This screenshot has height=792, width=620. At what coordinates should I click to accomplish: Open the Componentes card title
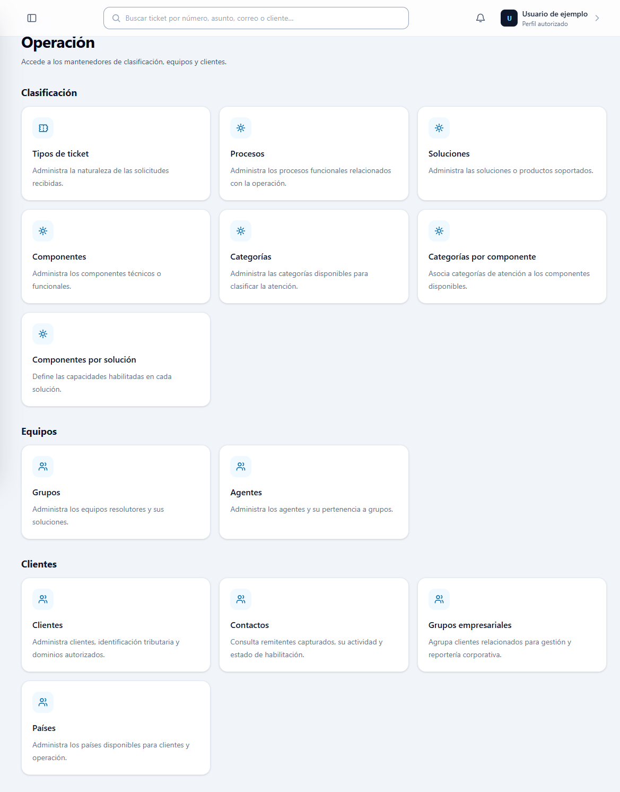(59, 257)
